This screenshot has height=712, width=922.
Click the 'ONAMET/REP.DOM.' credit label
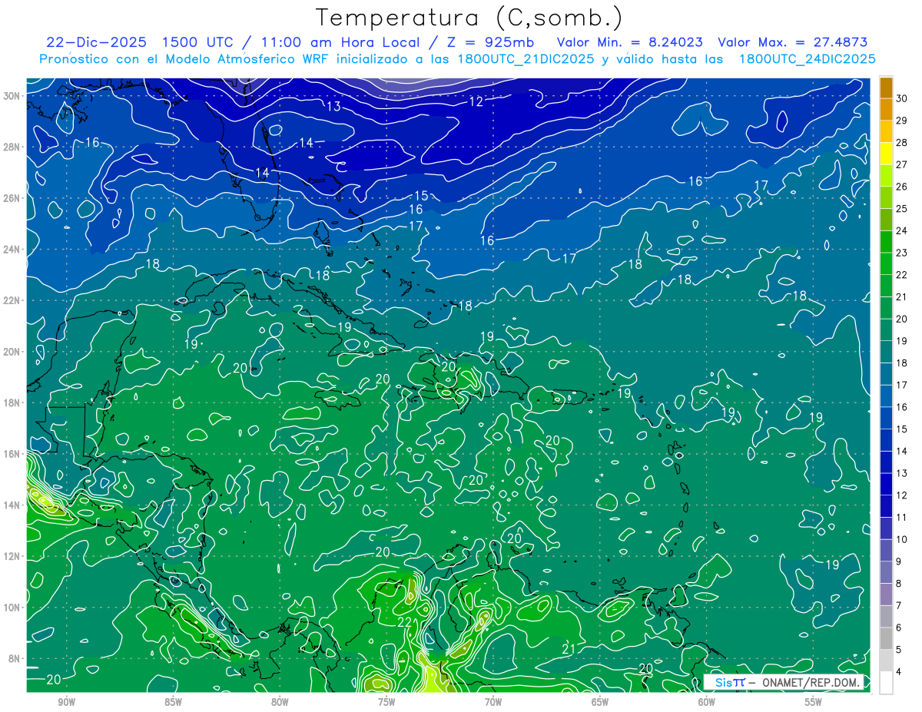point(810,682)
